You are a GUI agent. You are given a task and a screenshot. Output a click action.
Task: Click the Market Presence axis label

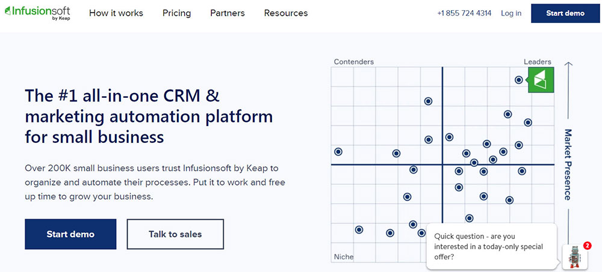click(x=567, y=164)
